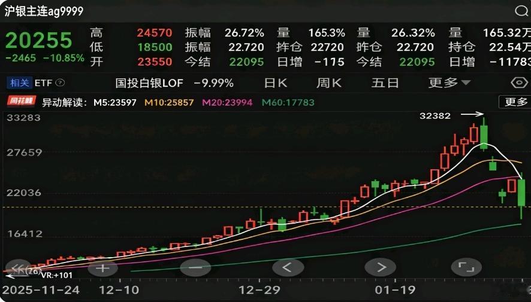Move chart left with the arrow button
This screenshot has width=531, height=302.
point(288,267)
